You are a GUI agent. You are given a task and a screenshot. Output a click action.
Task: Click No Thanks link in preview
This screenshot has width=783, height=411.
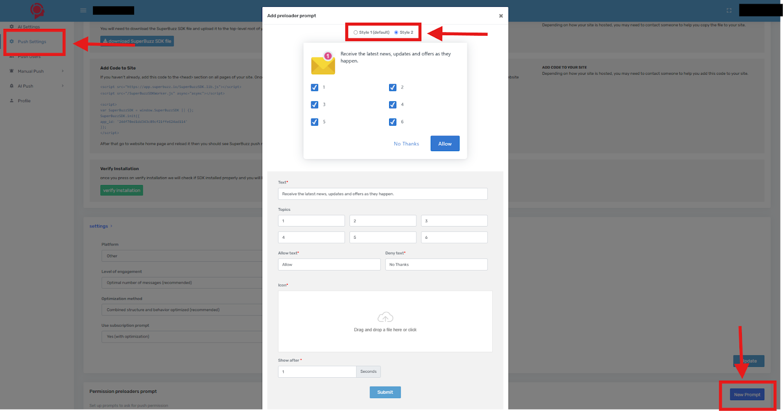coord(406,144)
